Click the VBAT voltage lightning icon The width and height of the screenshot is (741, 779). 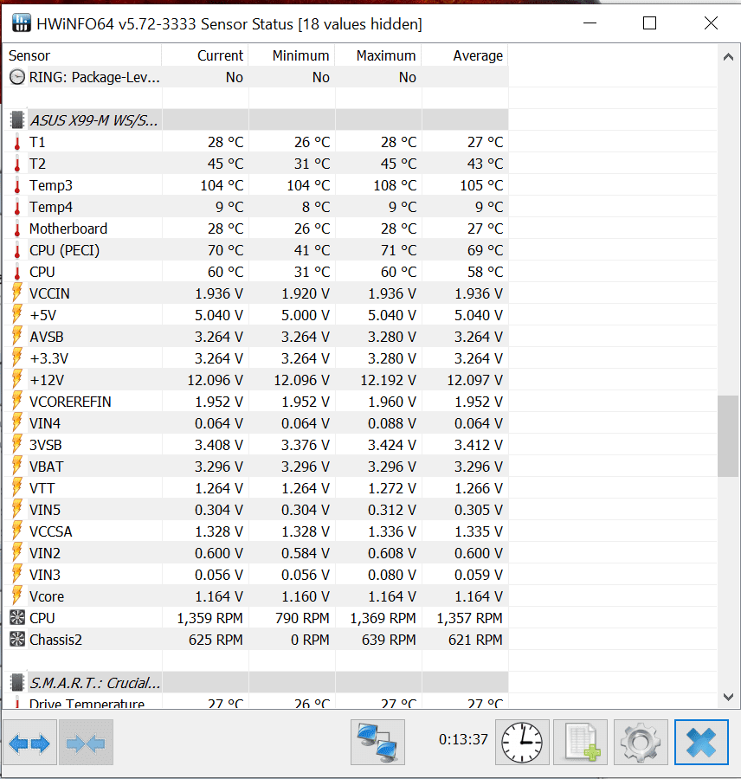(x=17, y=466)
